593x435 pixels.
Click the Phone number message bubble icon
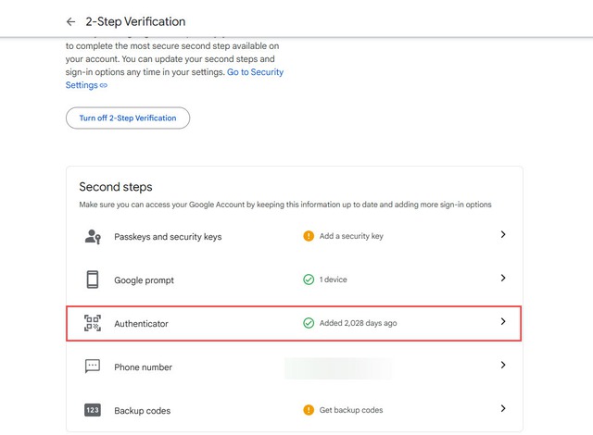click(93, 367)
